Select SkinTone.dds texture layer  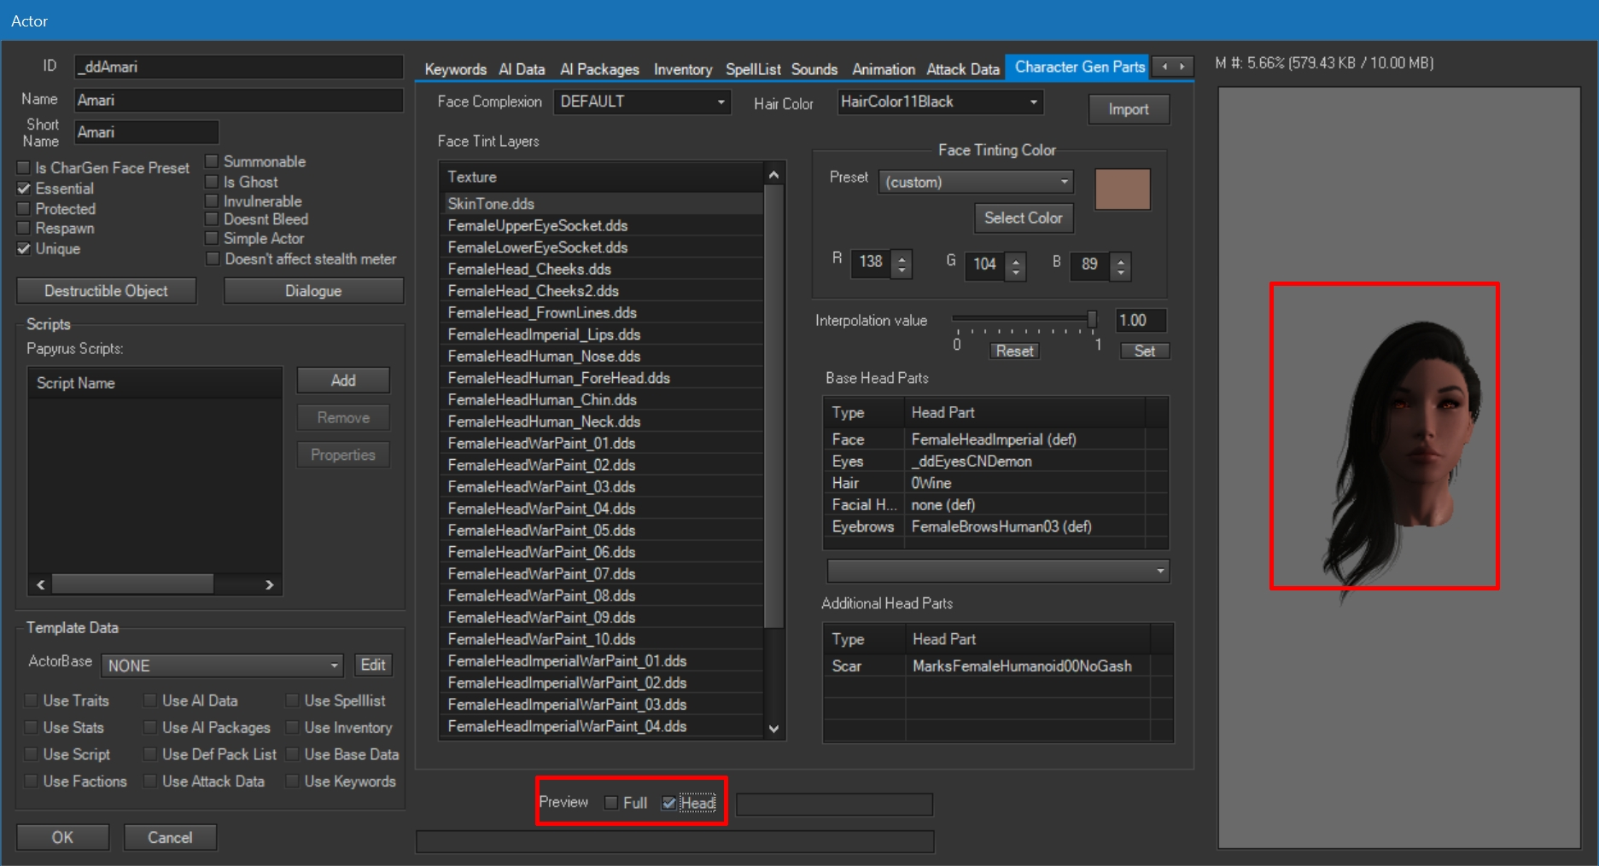(602, 204)
